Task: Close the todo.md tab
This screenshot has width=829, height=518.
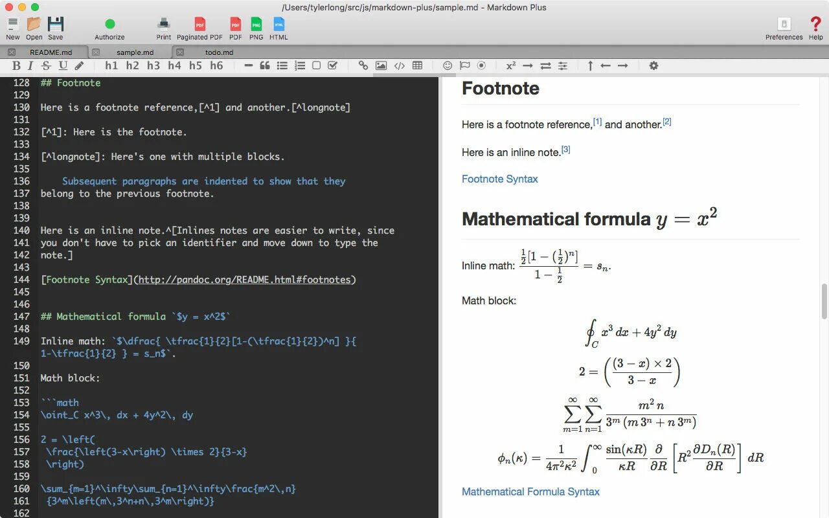Action: 180,52
